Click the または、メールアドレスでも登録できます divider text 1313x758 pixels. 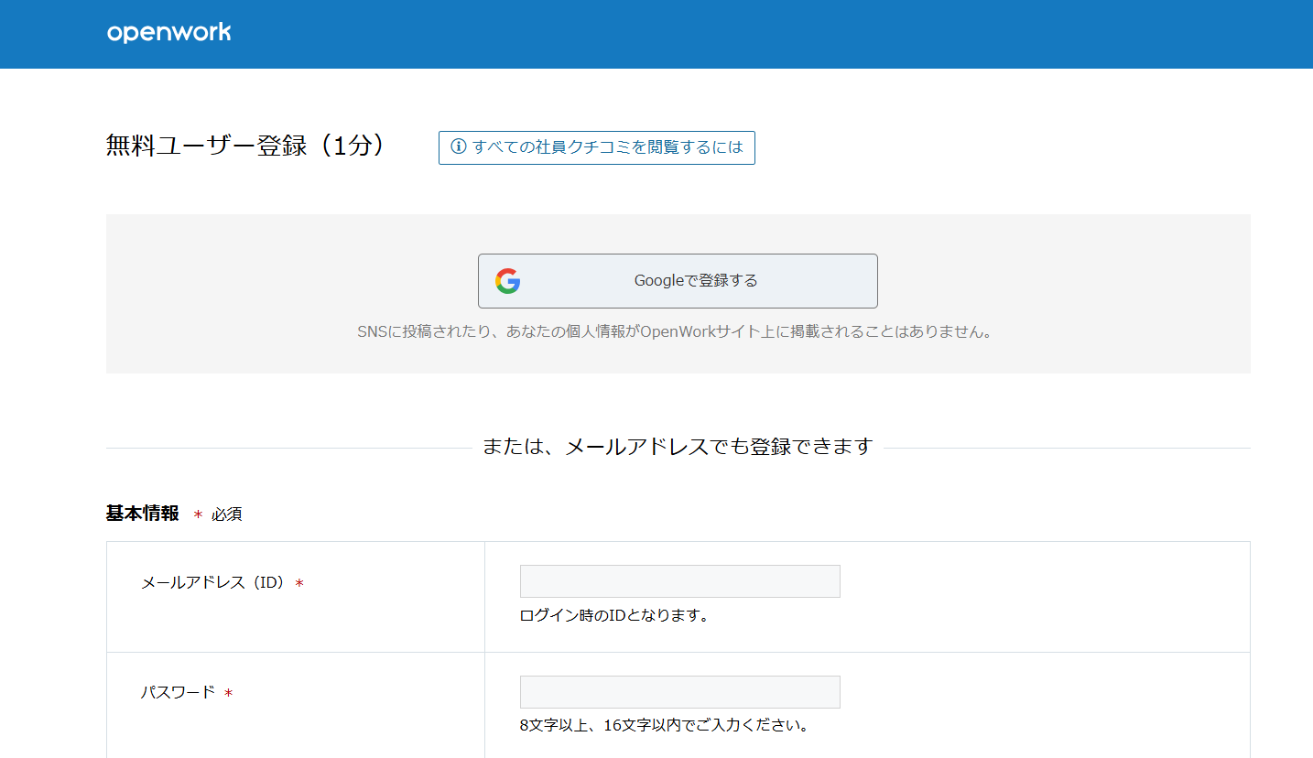[x=678, y=446]
